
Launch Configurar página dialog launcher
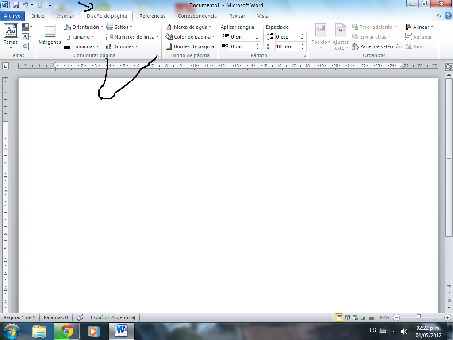tap(158, 55)
